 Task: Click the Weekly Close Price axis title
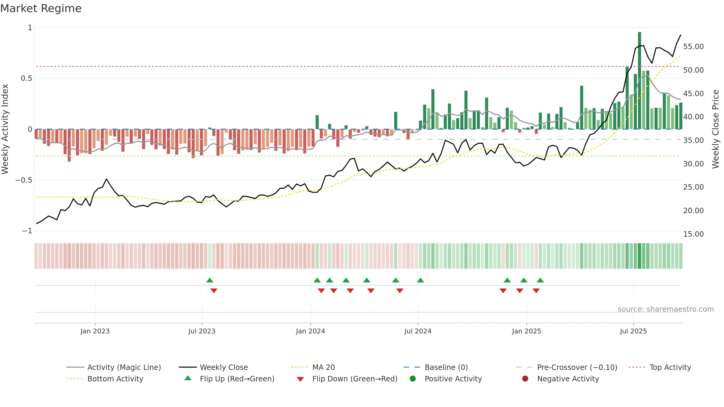tap(716, 129)
